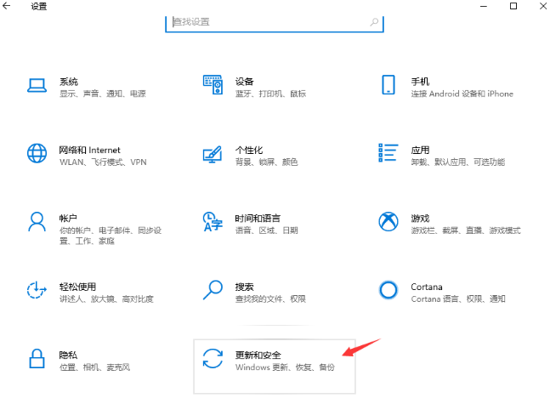Click the description Windows 更新、恢复、备份

pyautogui.click(x=285, y=367)
